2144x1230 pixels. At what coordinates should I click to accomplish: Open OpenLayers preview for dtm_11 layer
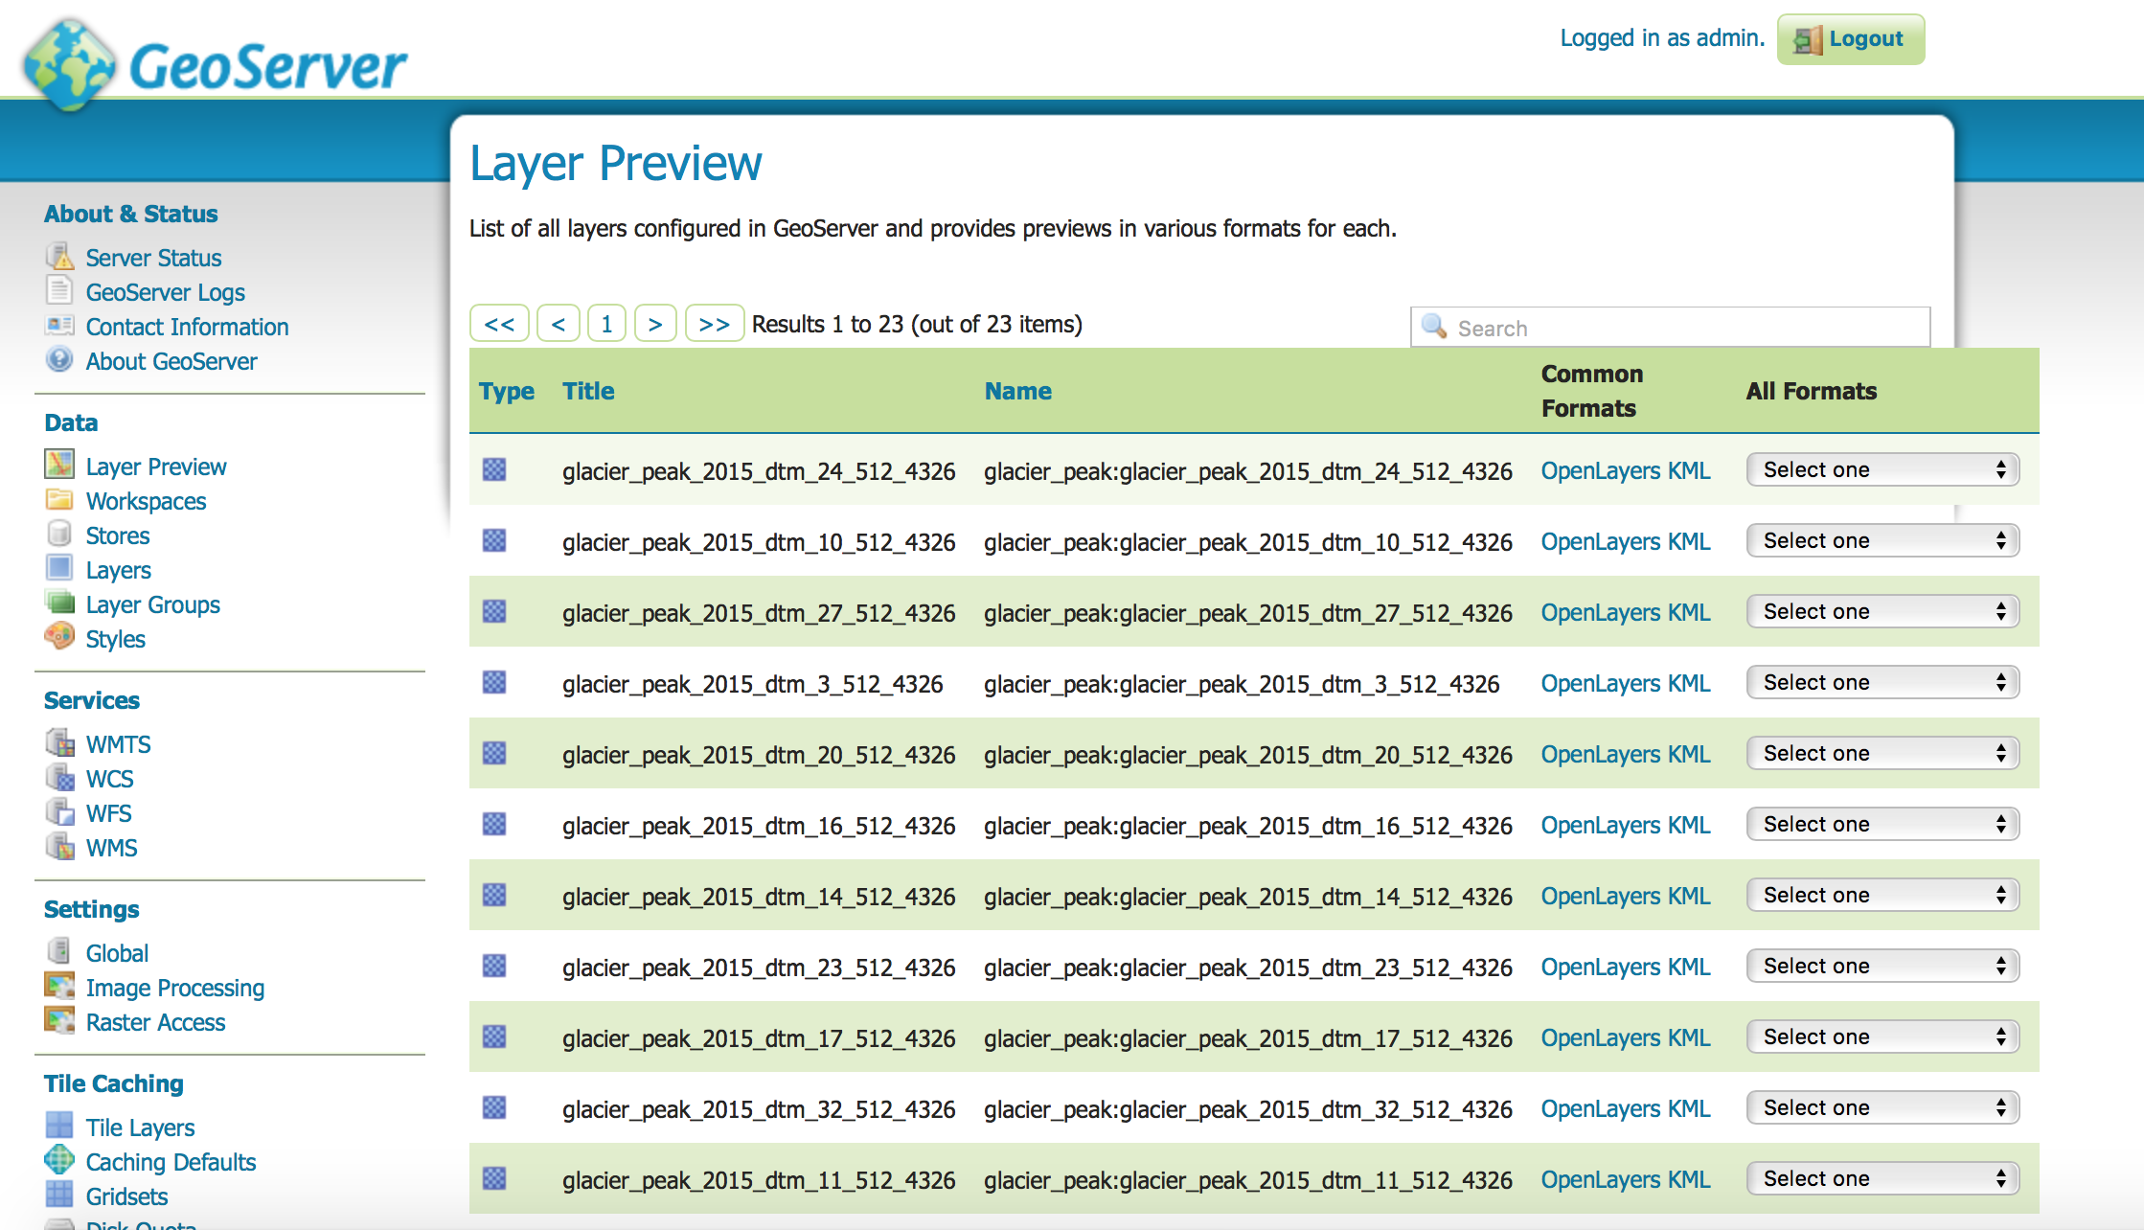[x=1601, y=1179]
